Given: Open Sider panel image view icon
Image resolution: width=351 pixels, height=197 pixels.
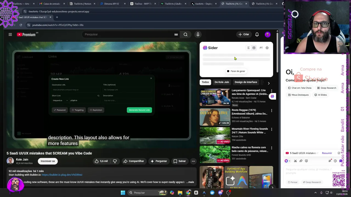Looking at the screenshot, I should pos(254,48).
